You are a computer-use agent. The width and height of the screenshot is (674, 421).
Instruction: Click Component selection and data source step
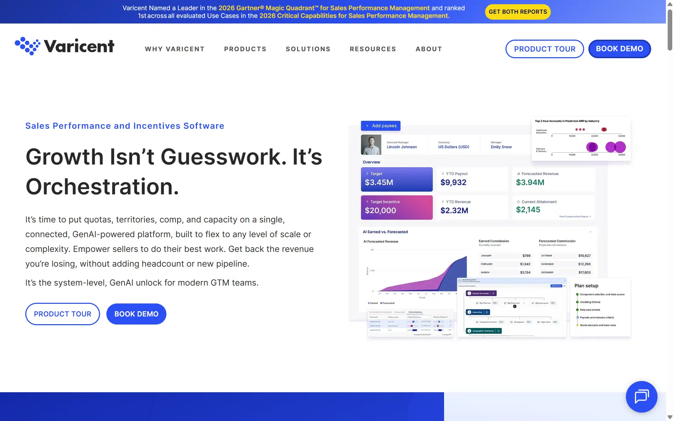pos(602,294)
